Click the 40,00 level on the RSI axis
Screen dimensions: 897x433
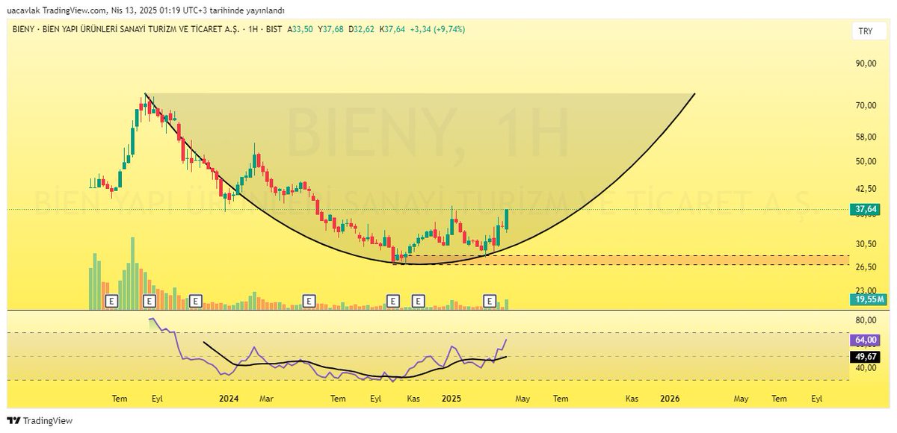click(x=866, y=368)
